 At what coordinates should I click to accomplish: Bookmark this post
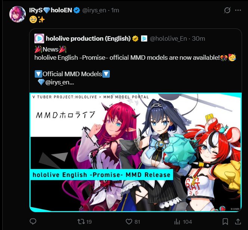225,222
